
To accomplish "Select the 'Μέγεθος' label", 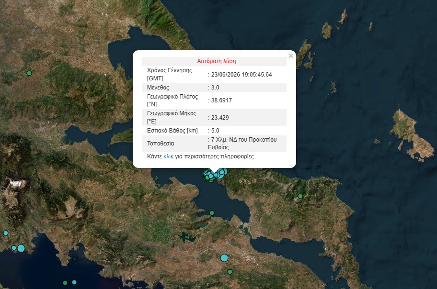I will coord(158,88).
